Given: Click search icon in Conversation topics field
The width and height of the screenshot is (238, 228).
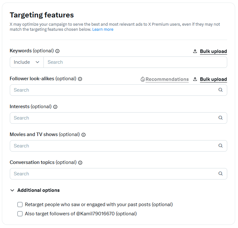Looking at the screenshot, I should pos(221,174).
